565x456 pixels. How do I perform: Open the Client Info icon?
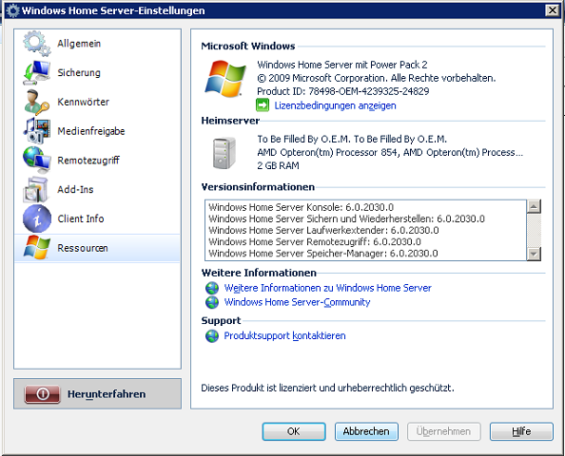click(37, 218)
